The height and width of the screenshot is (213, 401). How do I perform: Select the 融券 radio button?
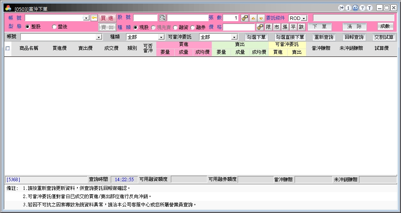(x=192, y=27)
